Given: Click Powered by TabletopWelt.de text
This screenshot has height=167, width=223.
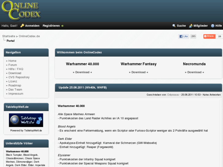Looking at the screenshot, I should click(26, 131).
